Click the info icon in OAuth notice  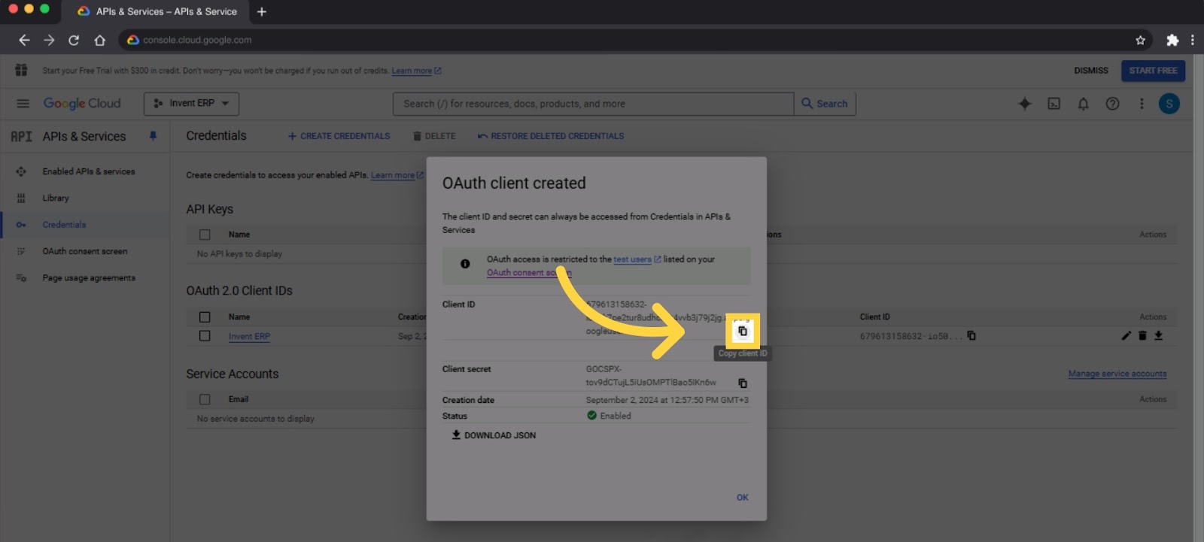click(465, 264)
